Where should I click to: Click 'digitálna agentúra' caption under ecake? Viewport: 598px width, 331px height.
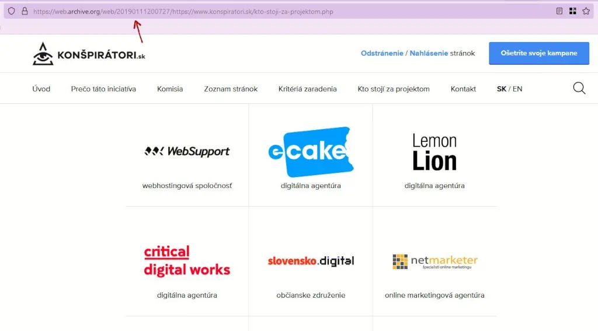(x=311, y=186)
